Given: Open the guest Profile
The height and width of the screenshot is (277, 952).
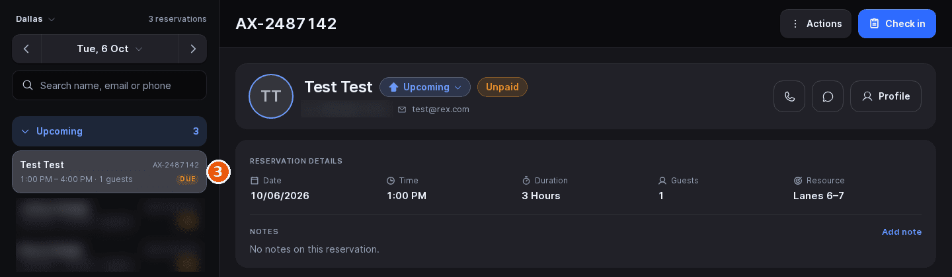Looking at the screenshot, I should (886, 96).
